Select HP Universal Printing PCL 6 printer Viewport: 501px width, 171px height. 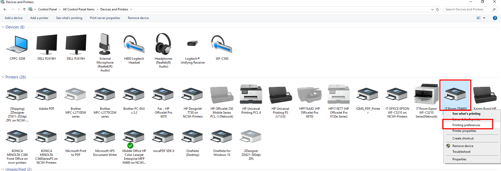(x=251, y=94)
